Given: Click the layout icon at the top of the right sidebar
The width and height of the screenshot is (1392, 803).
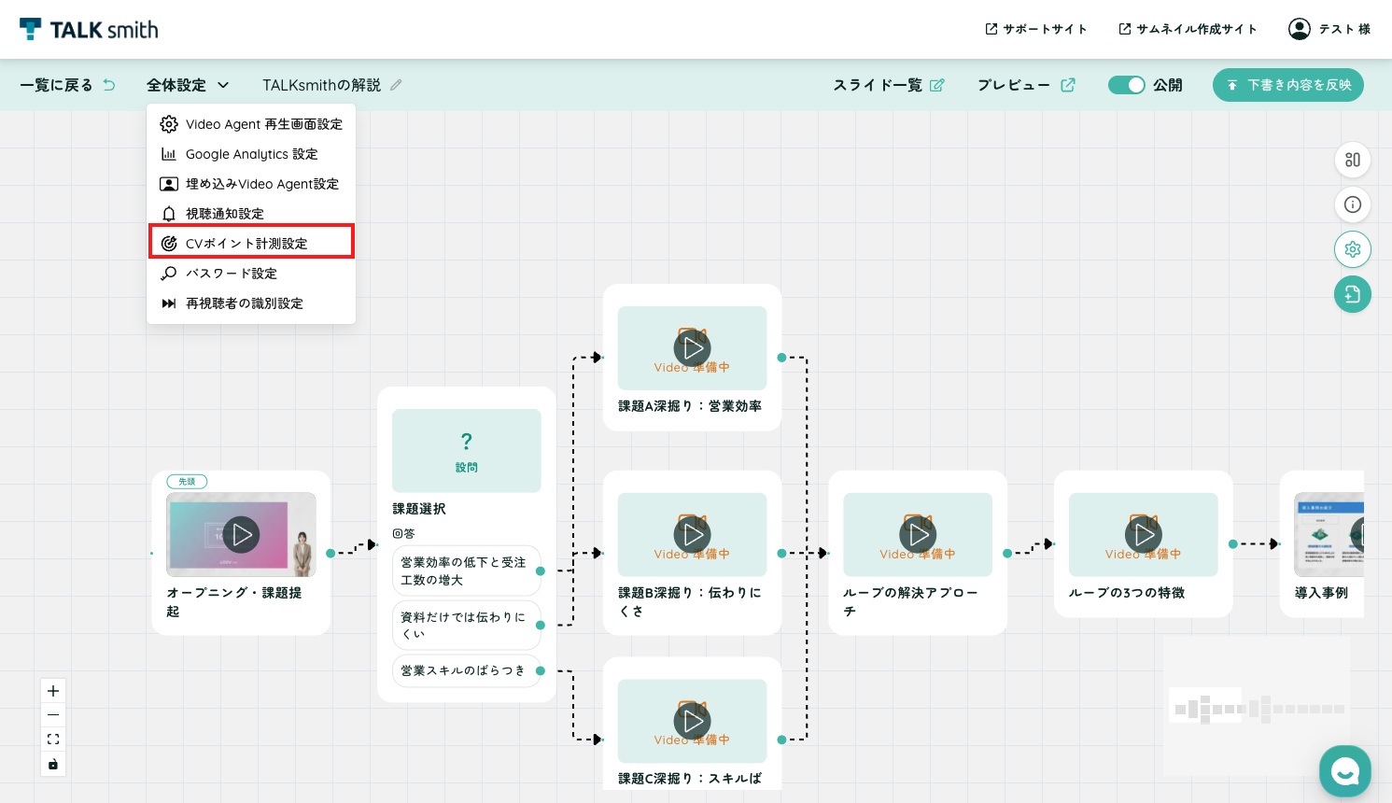Looking at the screenshot, I should tap(1353, 160).
